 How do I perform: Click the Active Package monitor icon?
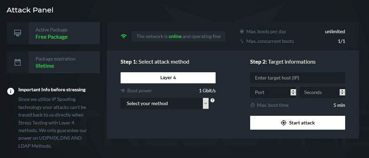pos(17,33)
